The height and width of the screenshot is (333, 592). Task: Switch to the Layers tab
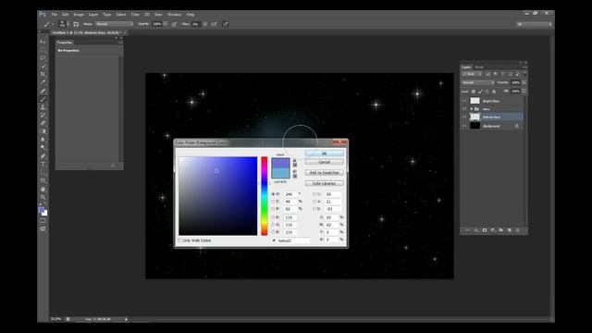coord(466,68)
